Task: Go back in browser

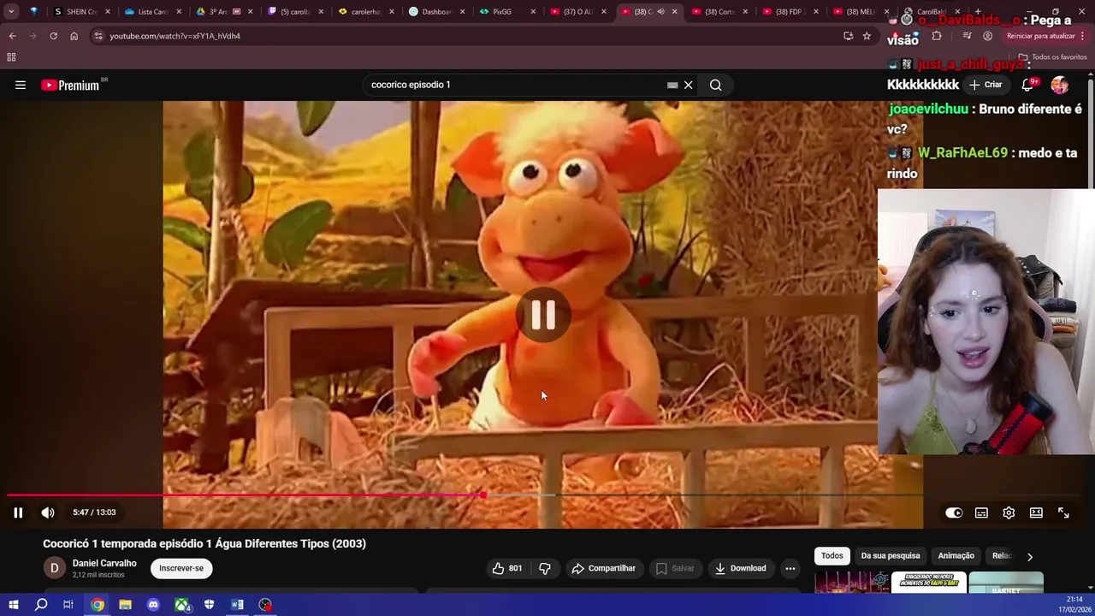Action: (12, 36)
